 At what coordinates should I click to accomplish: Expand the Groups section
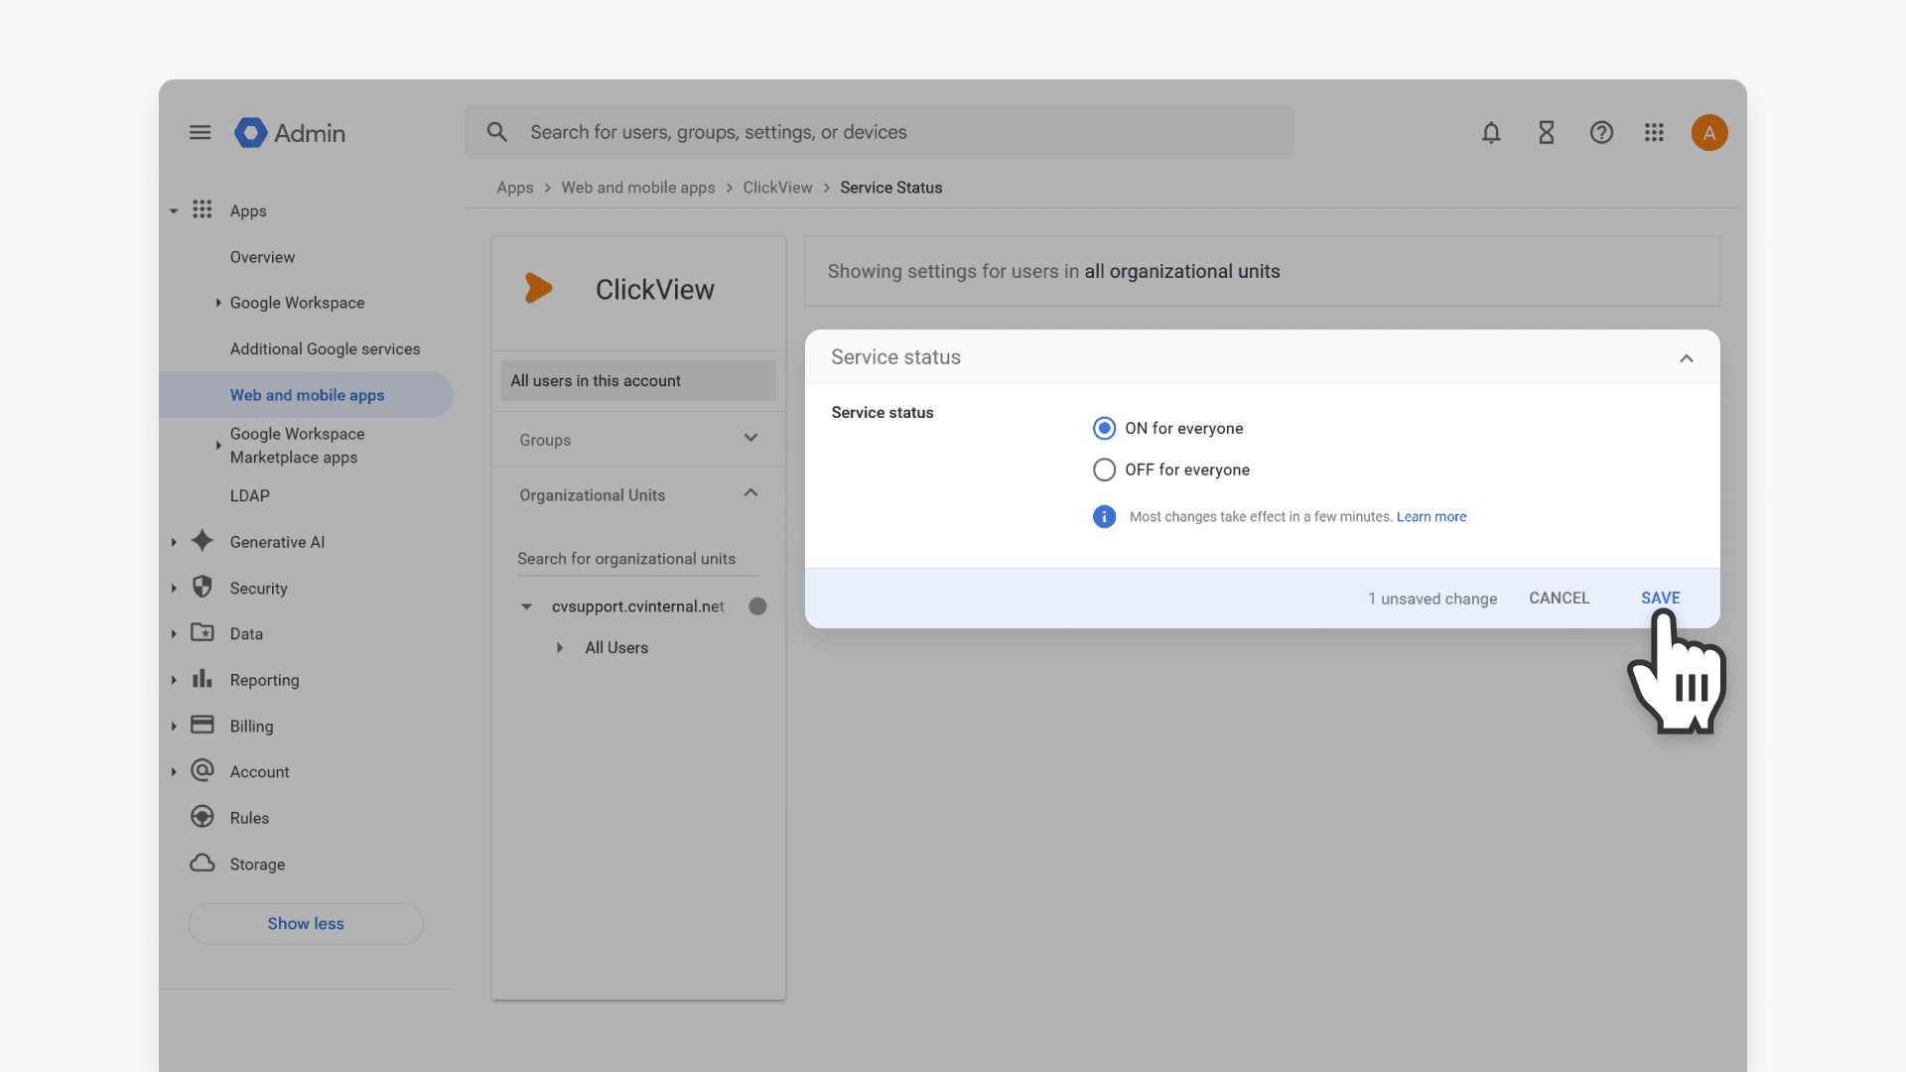pos(638,439)
